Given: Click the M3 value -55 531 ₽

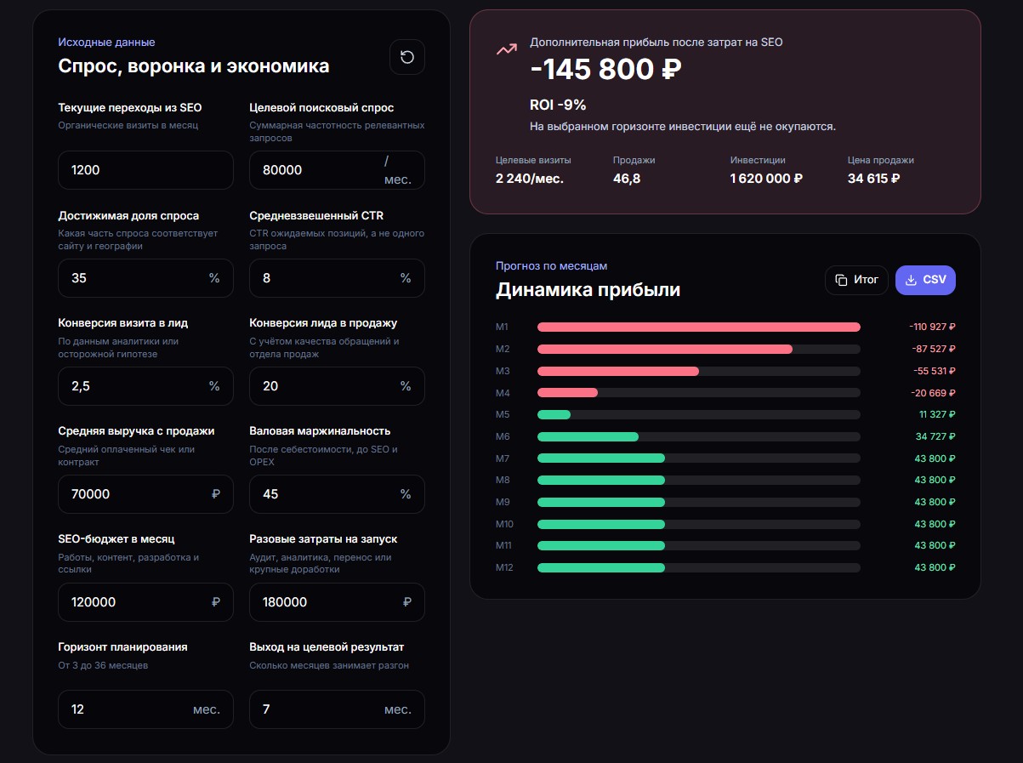Looking at the screenshot, I should (x=935, y=371).
